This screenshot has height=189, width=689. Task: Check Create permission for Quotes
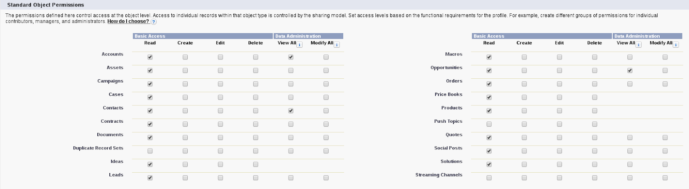[x=525, y=137]
